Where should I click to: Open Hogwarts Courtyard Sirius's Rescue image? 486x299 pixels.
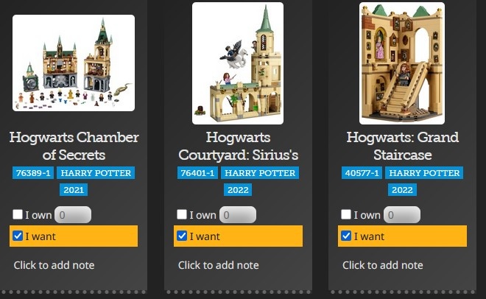(238, 63)
